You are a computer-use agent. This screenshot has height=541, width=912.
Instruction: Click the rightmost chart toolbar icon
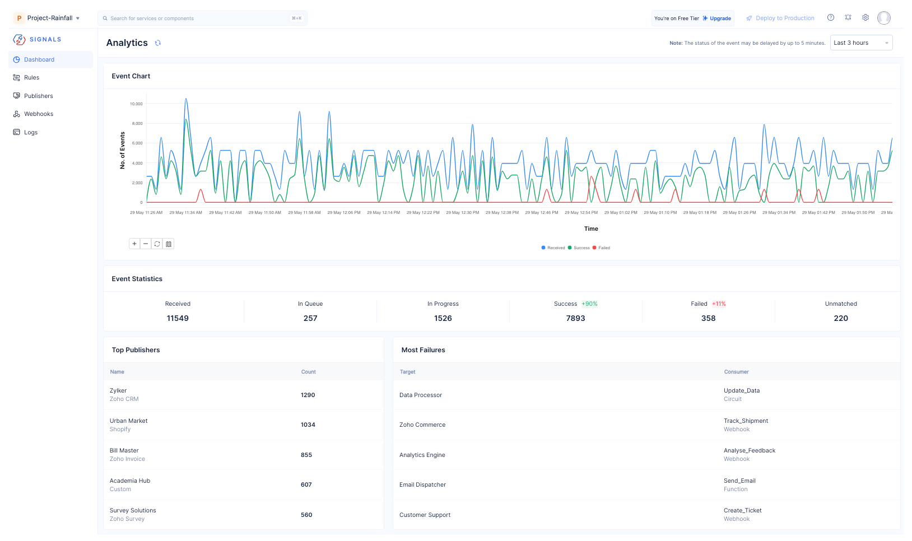click(169, 244)
